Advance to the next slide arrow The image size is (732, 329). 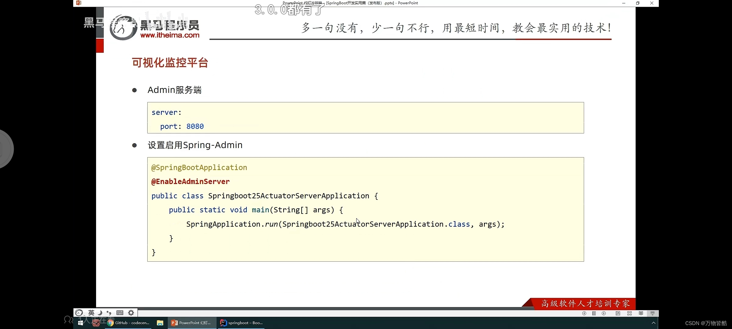click(x=604, y=313)
